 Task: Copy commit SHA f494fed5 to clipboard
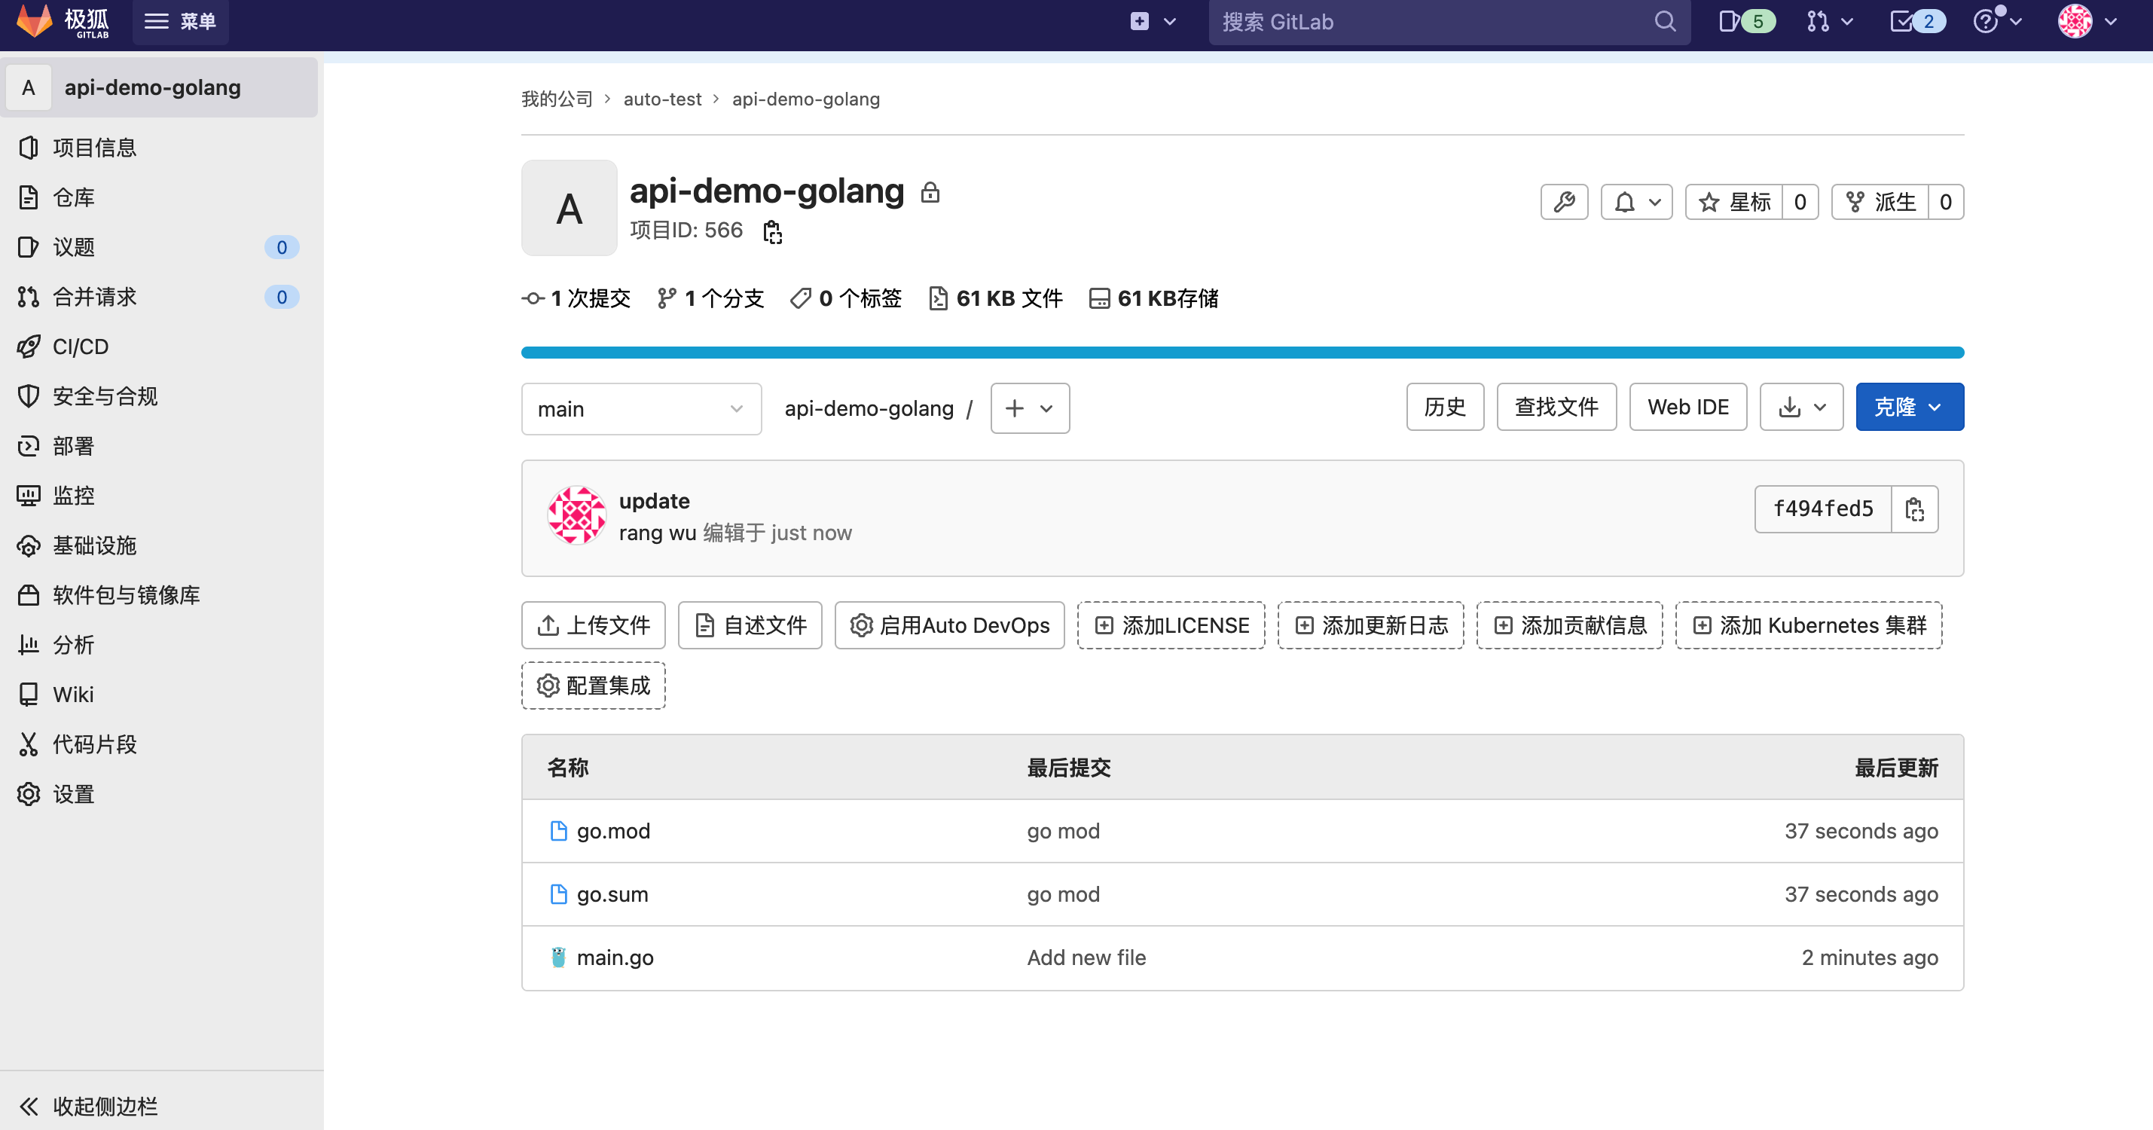pos(1914,509)
